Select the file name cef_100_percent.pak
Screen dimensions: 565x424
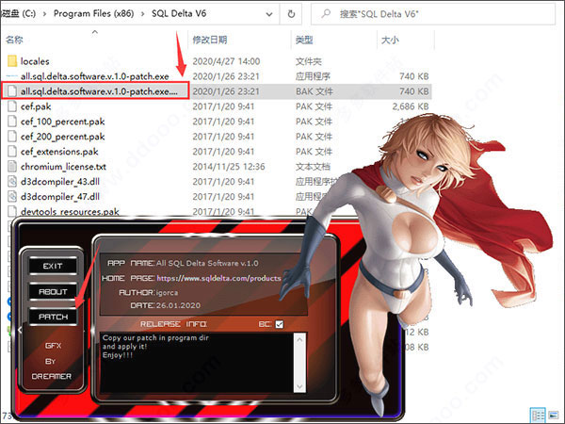click(63, 122)
